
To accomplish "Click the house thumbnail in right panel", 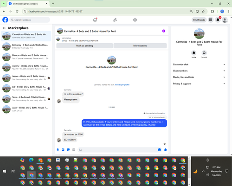I will (x=199, y=33).
